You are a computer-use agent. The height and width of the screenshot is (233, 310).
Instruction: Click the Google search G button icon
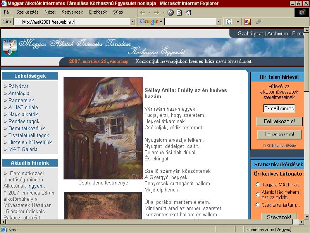point(229,22)
